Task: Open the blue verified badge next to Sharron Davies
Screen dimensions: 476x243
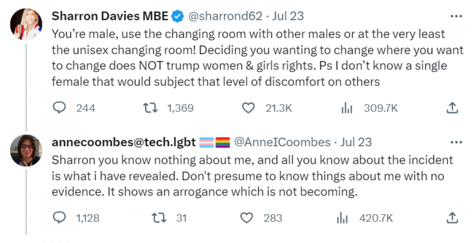Action: [x=178, y=16]
